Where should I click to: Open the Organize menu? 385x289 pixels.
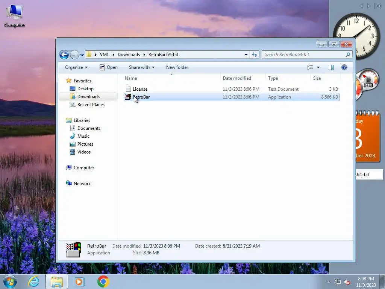[76, 67]
